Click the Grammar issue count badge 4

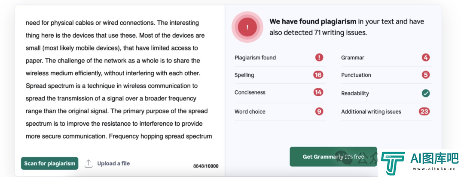[426, 57]
